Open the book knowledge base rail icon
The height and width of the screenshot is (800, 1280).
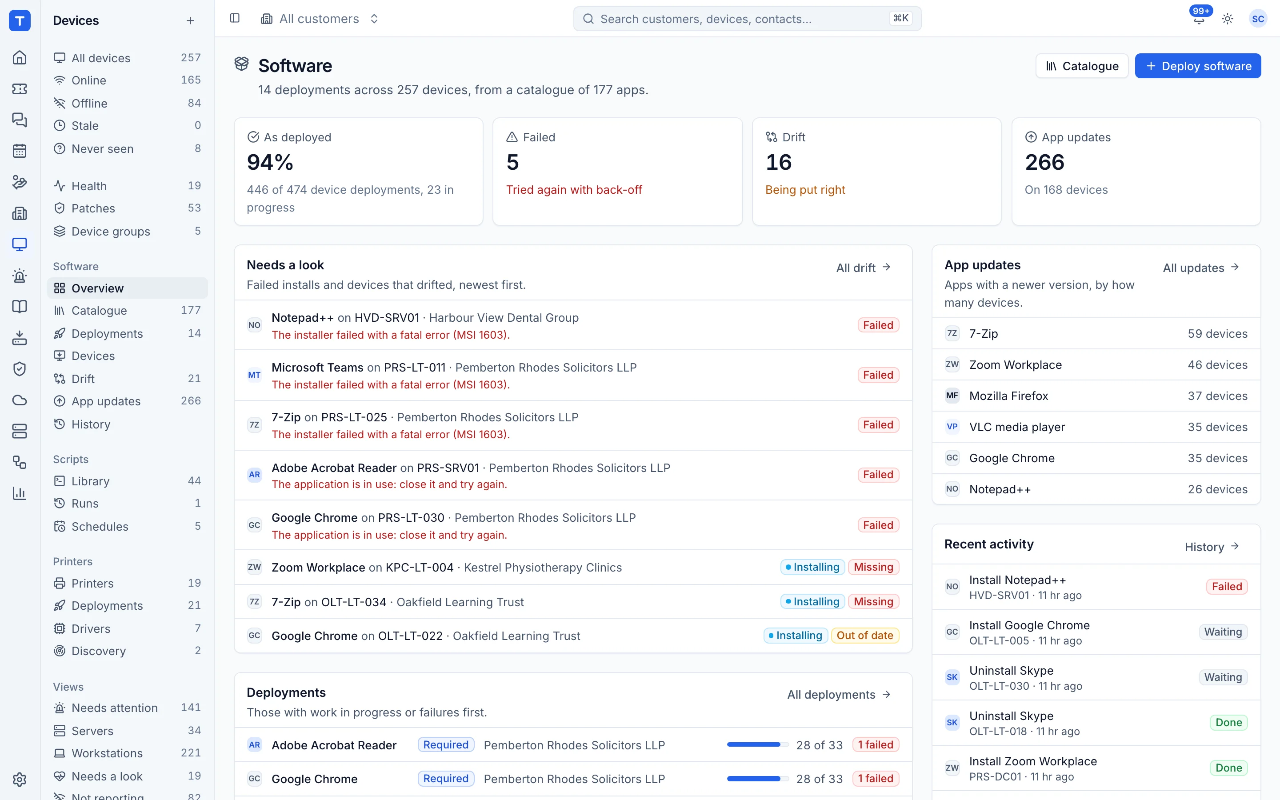20,307
